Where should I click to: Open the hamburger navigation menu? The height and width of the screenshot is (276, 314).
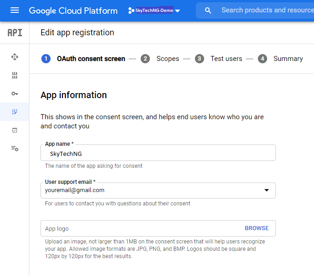coord(15,10)
